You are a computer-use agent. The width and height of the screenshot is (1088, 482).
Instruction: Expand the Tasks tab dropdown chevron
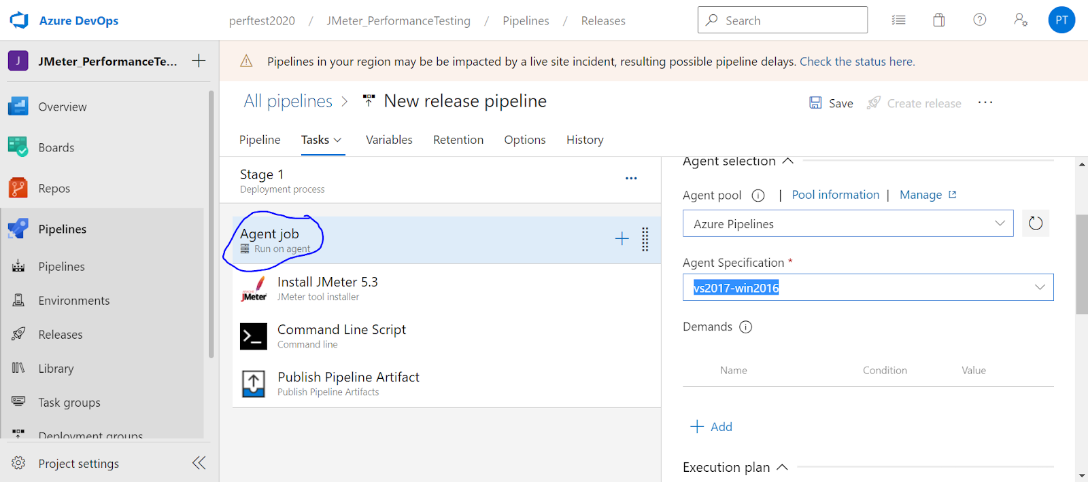[337, 140]
